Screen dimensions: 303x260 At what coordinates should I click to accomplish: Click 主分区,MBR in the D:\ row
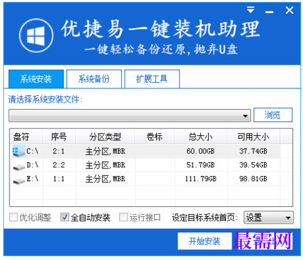[x=105, y=165]
